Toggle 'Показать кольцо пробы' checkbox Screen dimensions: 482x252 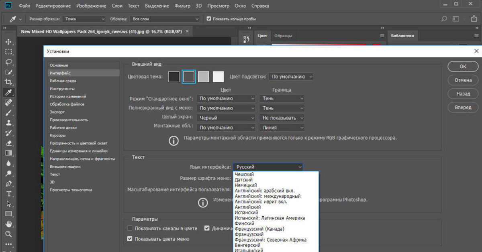[x=208, y=19]
